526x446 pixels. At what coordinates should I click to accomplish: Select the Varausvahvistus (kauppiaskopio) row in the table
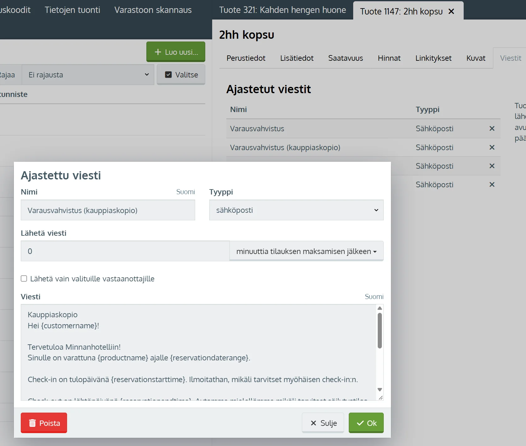point(363,147)
